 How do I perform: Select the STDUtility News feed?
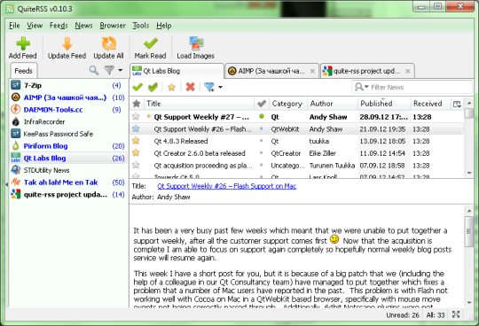tap(67, 170)
